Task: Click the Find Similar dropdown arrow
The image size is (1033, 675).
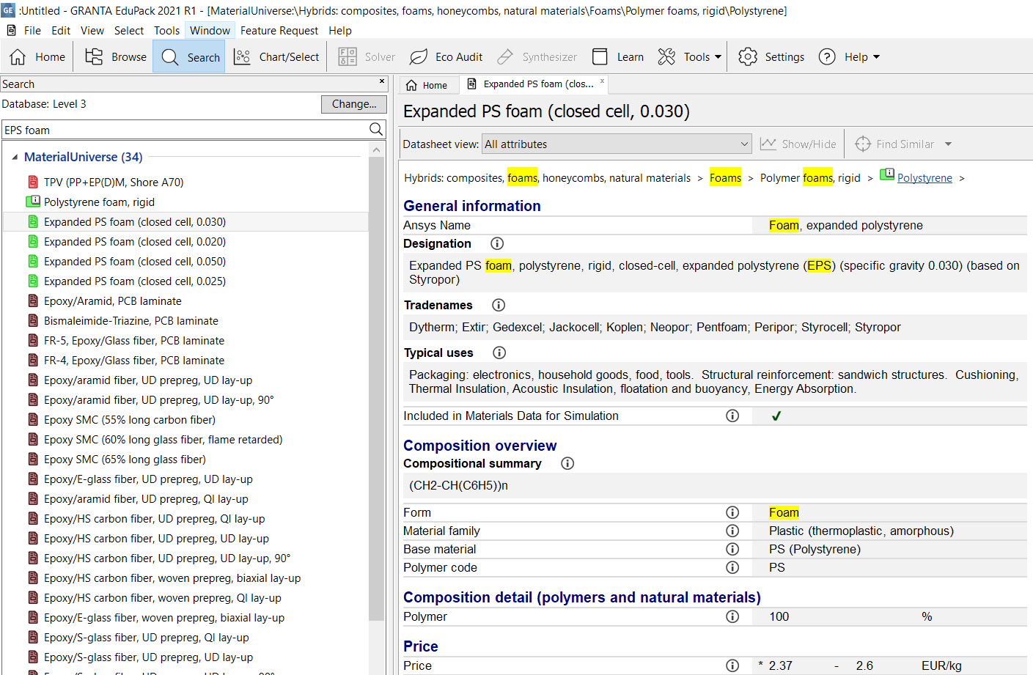Action: [x=948, y=144]
